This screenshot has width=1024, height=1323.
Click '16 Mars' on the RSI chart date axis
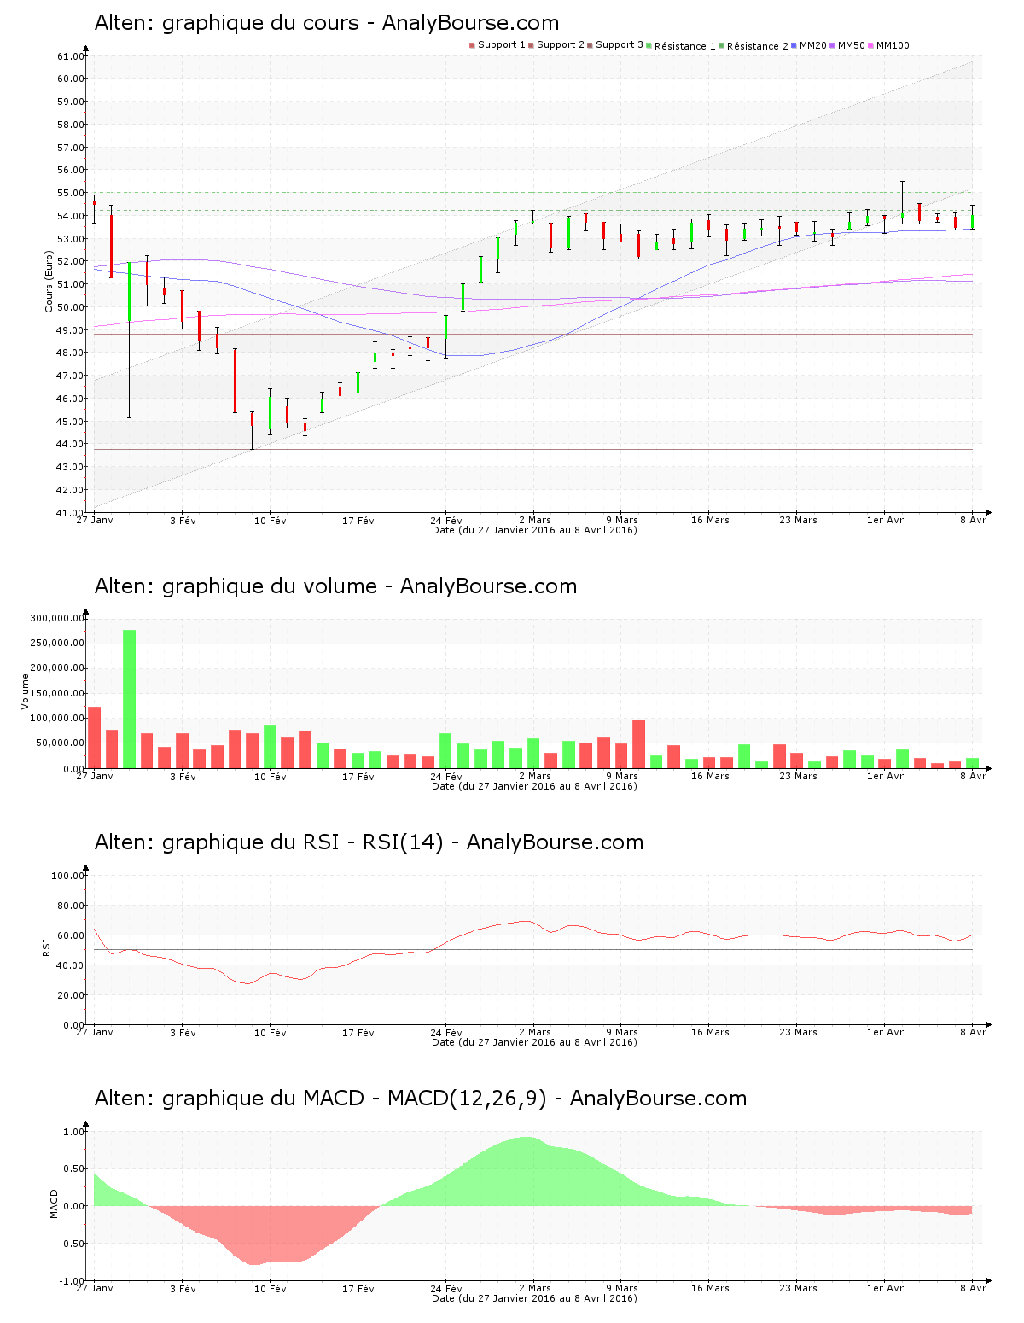click(710, 1033)
